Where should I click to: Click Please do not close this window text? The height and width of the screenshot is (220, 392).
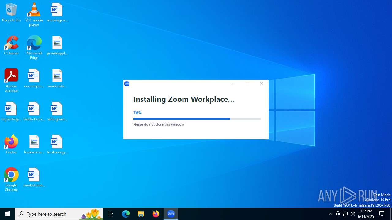159,124
